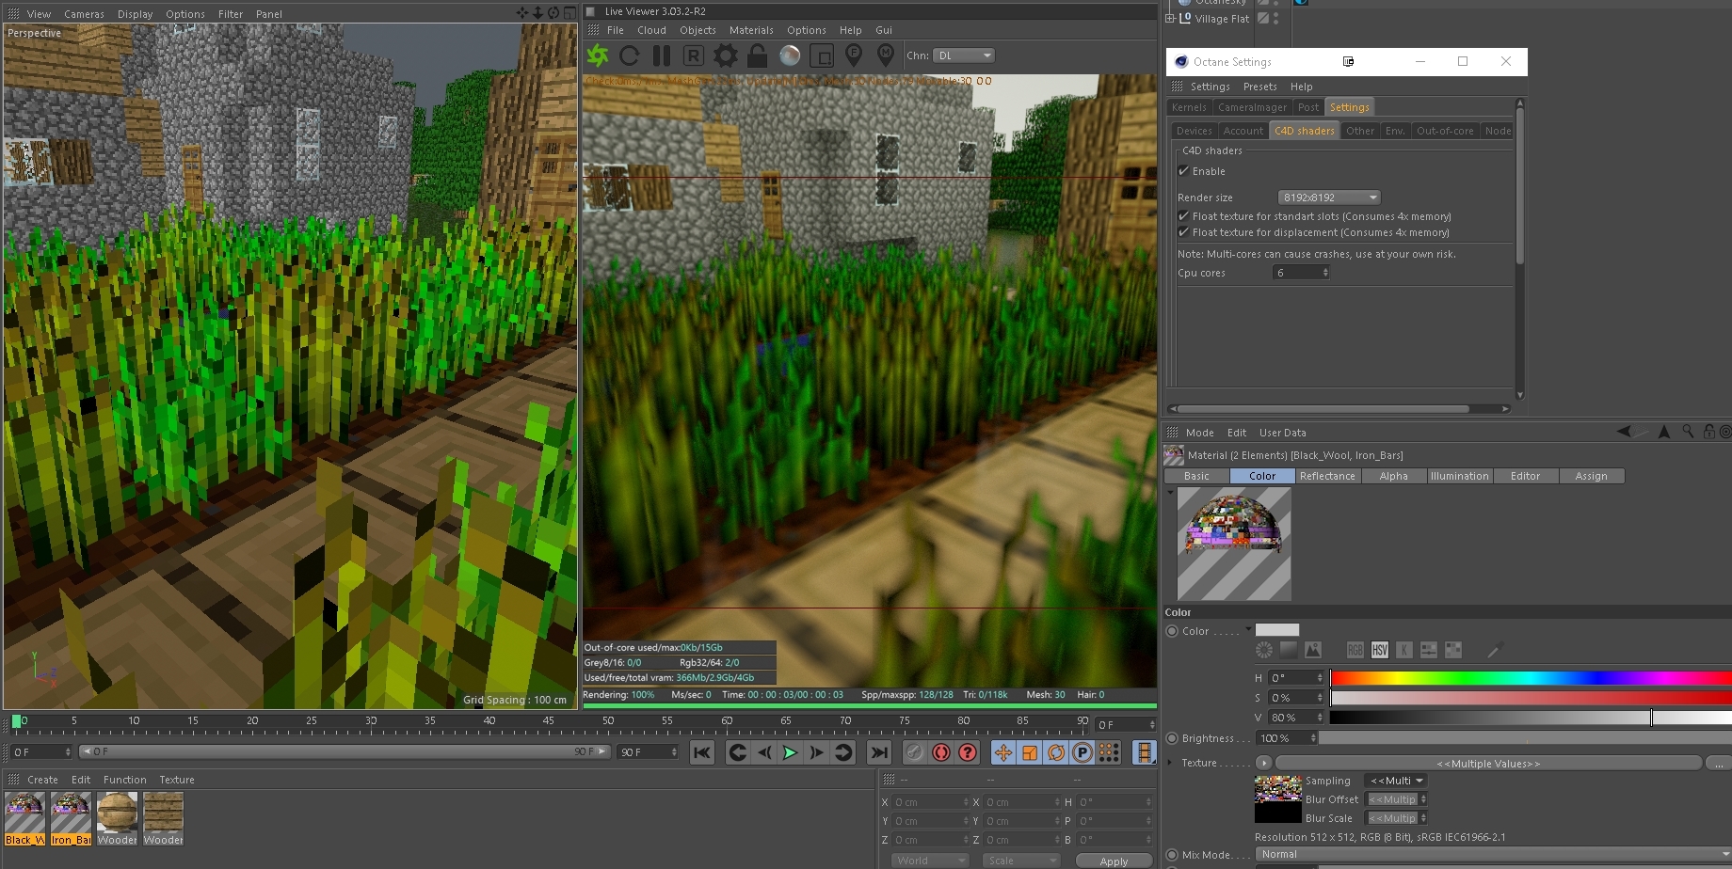This screenshot has width=1732, height=869.
Task: Toggle the viewport lock icon
Action: pyautogui.click(x=758, y=55)
